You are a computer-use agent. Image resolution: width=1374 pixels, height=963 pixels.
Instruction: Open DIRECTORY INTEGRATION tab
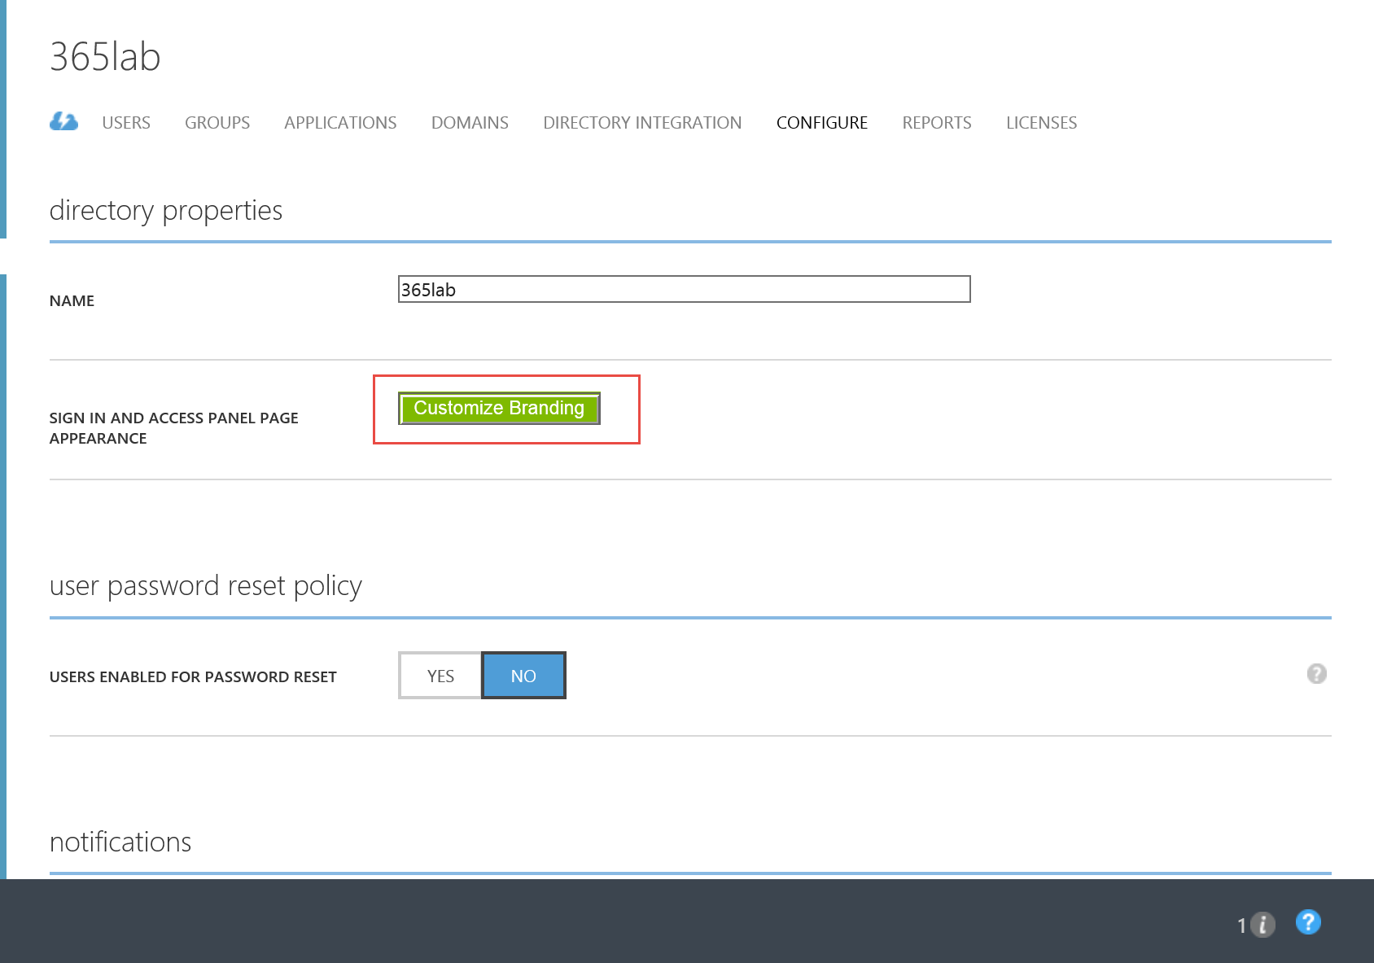tap(642, 123)
